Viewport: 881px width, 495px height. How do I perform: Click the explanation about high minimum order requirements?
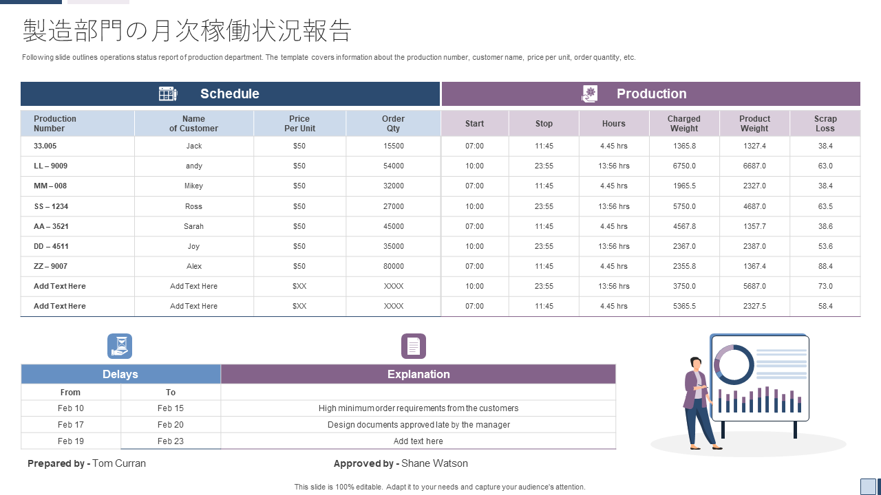click(x=418, y=408)
